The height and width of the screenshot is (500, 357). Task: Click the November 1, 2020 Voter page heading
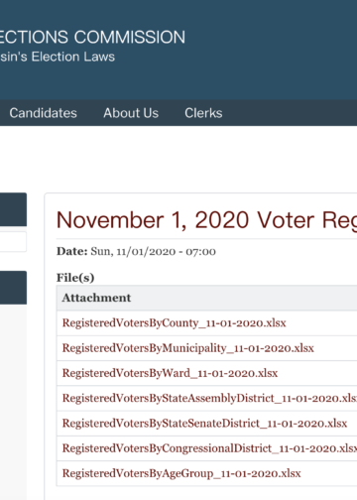point(206,220)
